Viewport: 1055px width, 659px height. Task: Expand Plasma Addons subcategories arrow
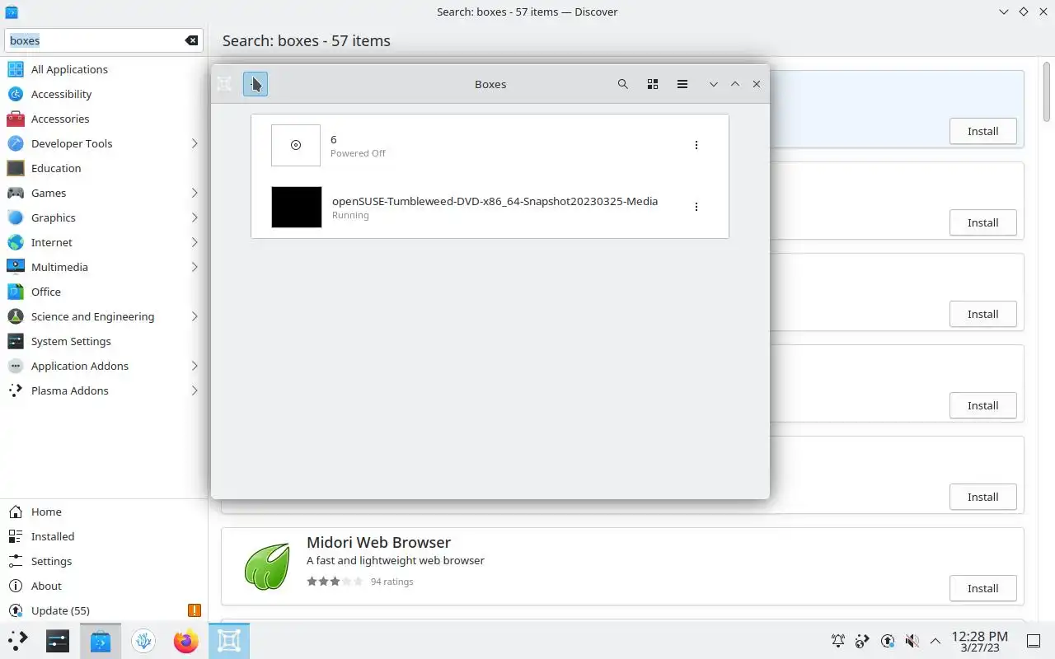[x=195, y=390]
